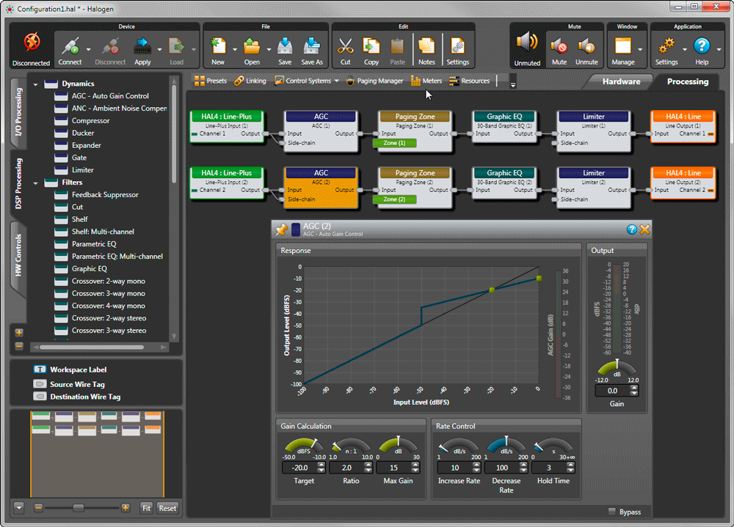
Task: Open the Manage window dropdown arrow
Action: (x=640, y=49)
